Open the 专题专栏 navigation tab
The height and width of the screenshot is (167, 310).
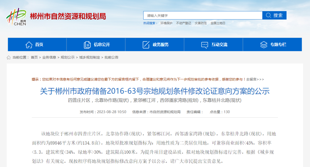click(x=272, y=44)
